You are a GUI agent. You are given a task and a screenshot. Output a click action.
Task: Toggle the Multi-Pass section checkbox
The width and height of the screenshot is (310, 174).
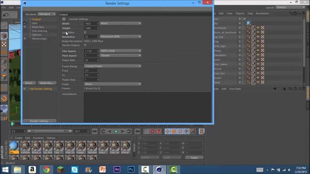25,27
